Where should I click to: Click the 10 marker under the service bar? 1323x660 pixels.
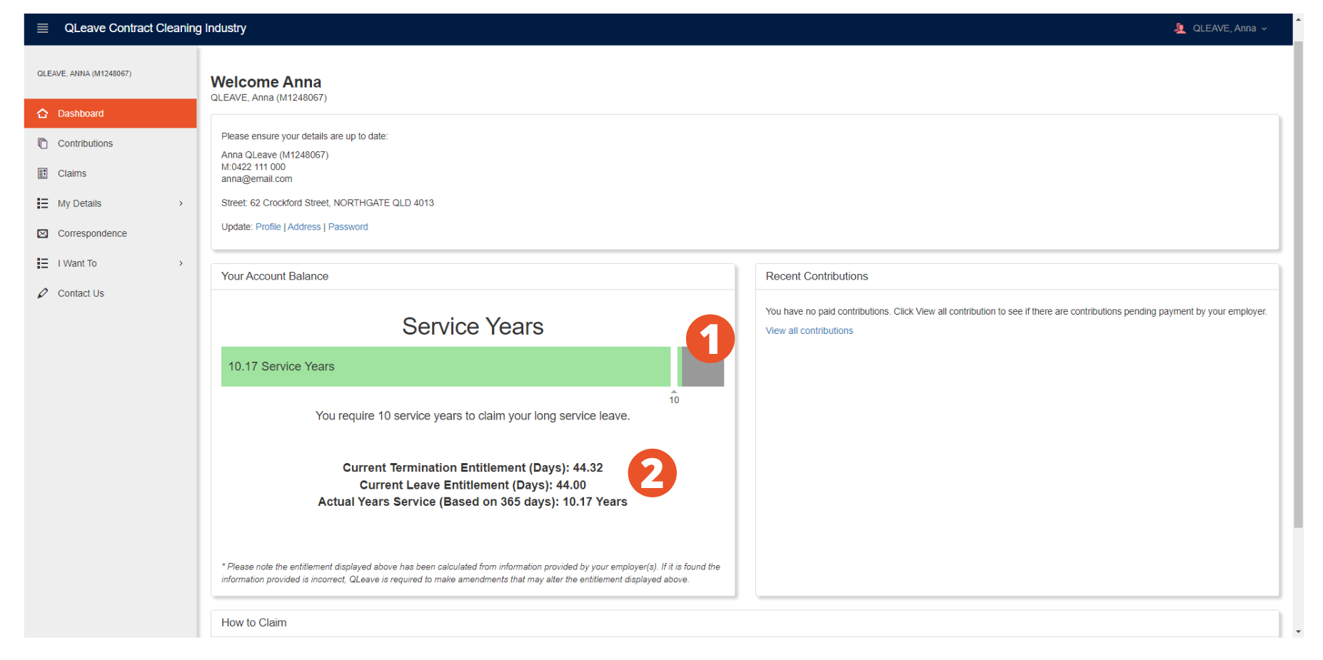674,400
